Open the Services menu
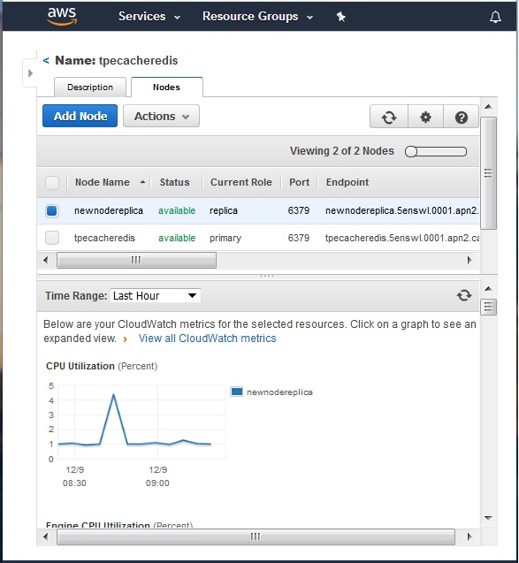The width and height of the screenshot is (519, 563). pos(149,17)
